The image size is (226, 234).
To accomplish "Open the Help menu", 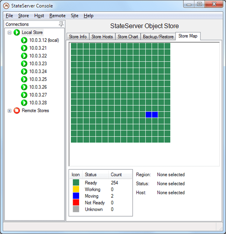I will (89, 15).
